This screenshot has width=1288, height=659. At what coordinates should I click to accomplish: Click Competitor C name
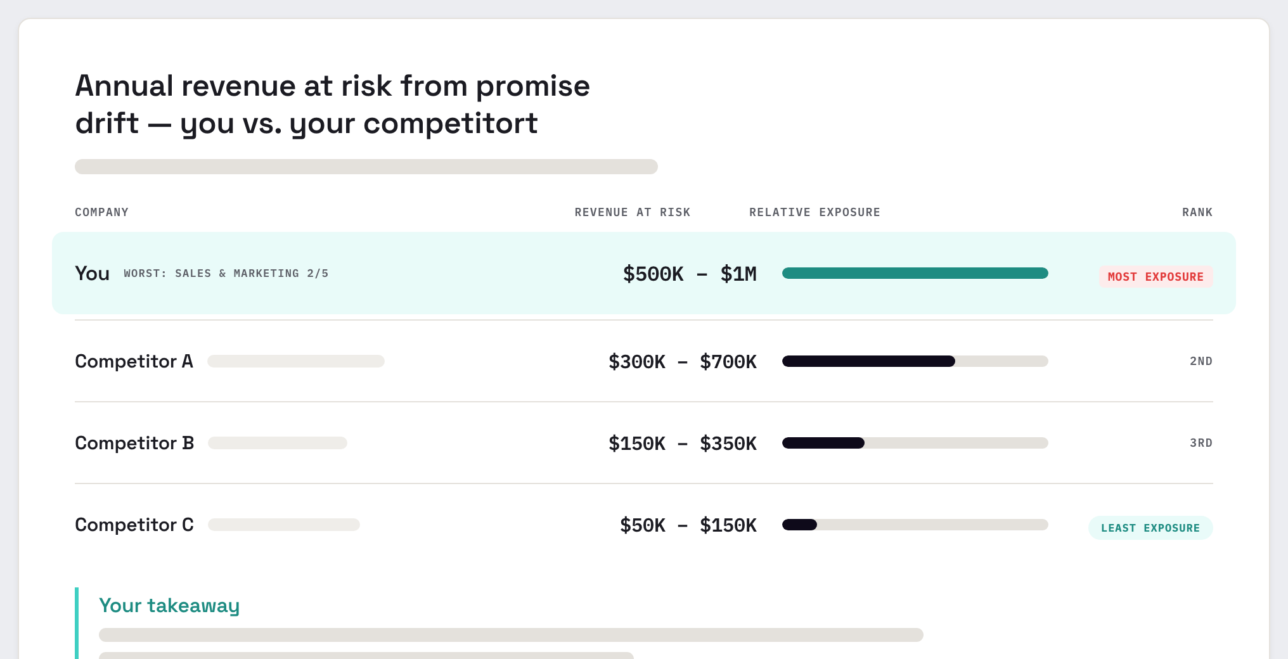134,525
